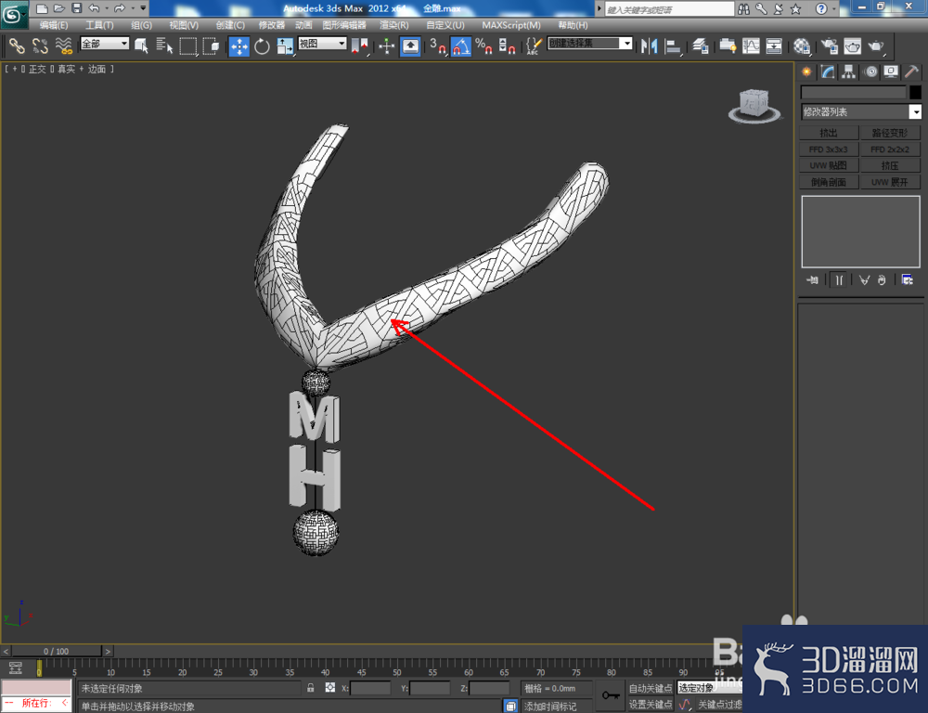Create a new scene file icon
This screenshot has height=713, width=928.
click(x=42, y=8)
